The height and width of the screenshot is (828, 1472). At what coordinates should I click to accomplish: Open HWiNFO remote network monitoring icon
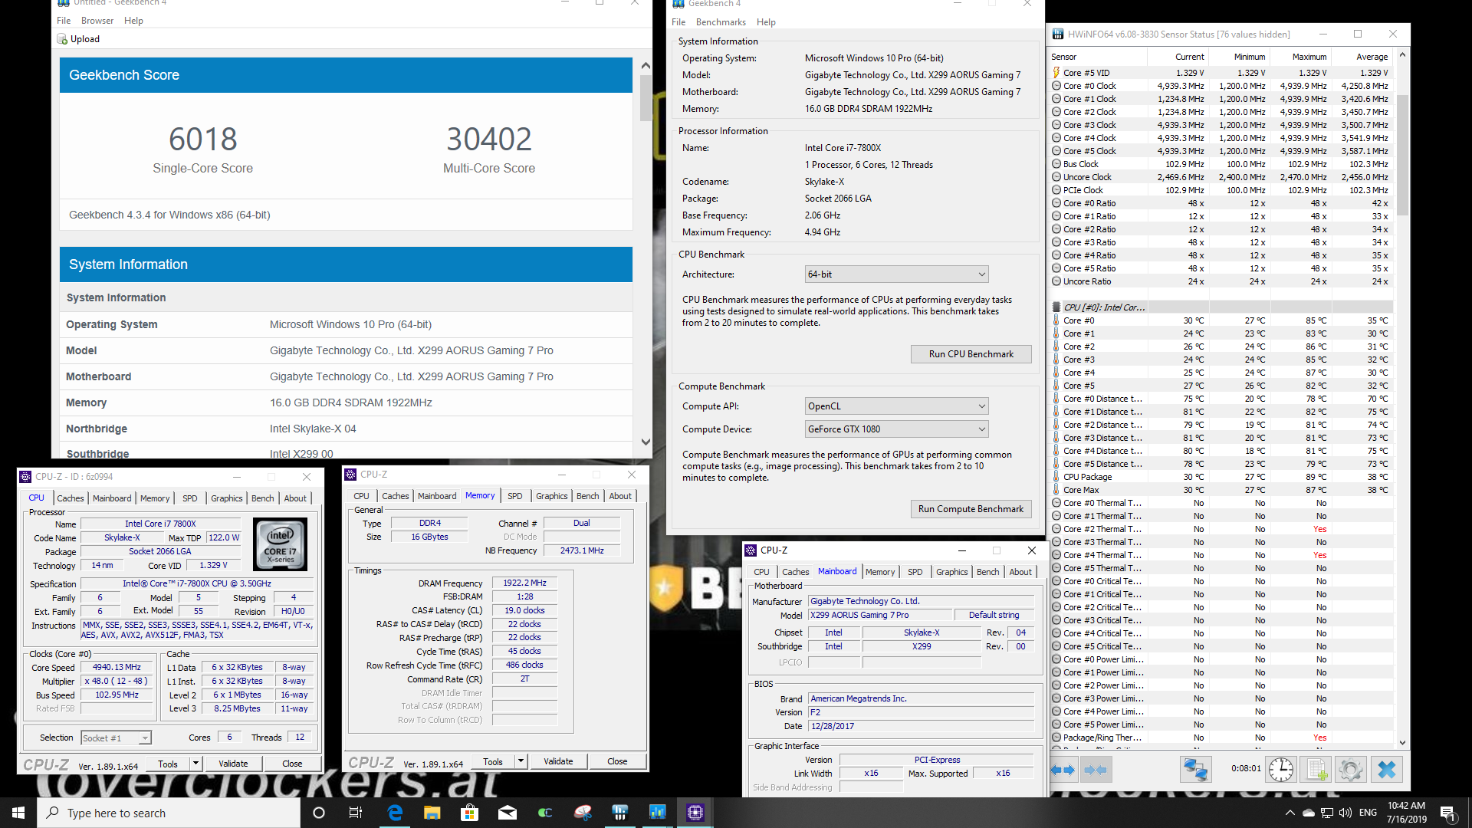coord(1194,770)
